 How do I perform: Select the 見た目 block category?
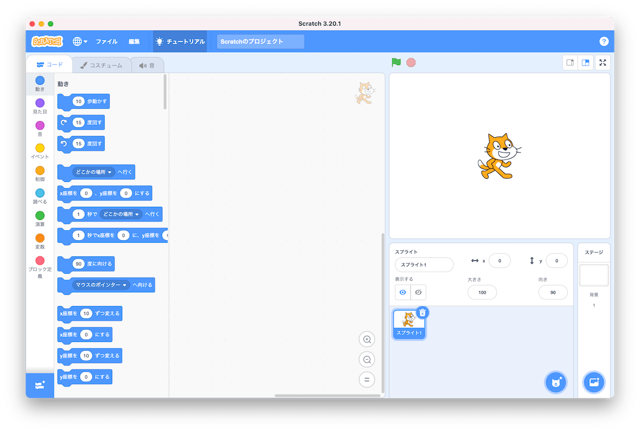tap(40, 106)
